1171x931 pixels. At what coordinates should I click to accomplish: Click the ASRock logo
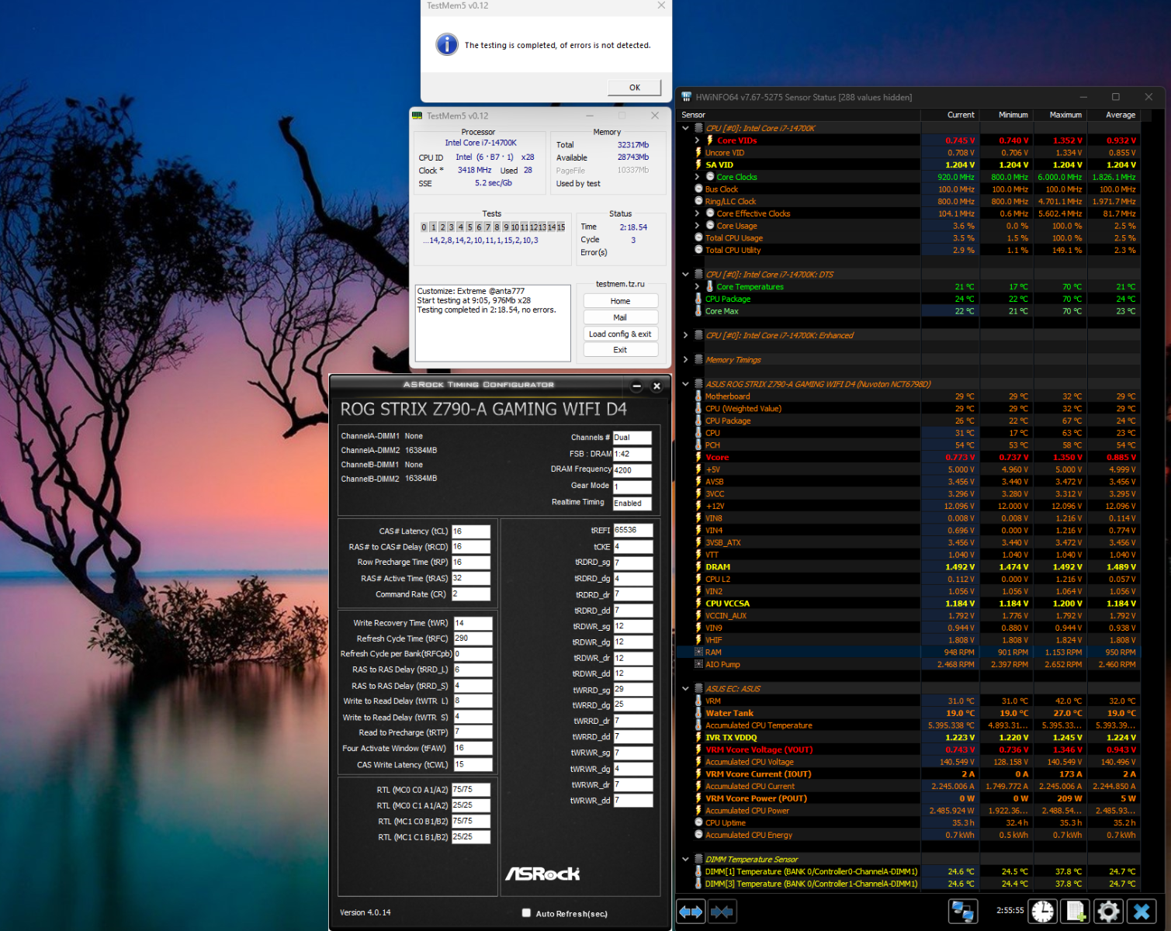coord(542,874)
